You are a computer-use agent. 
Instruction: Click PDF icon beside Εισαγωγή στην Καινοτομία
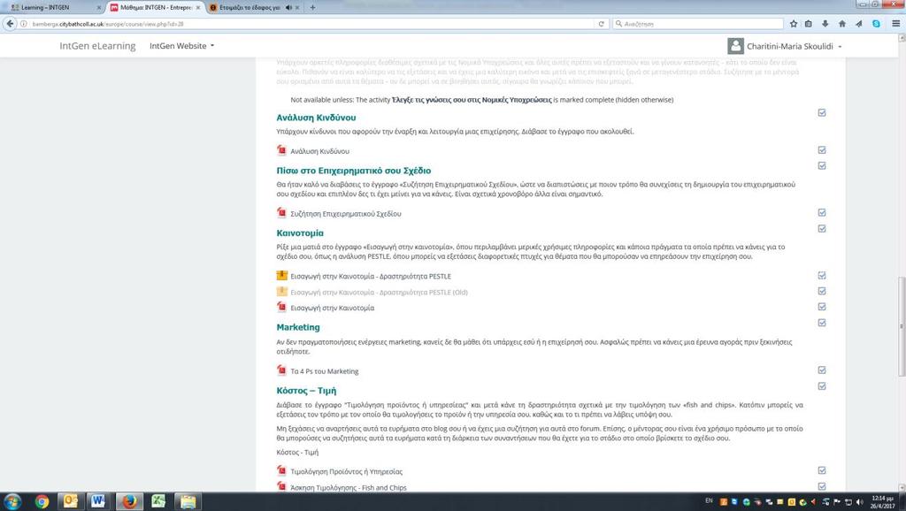coord(281,307)
